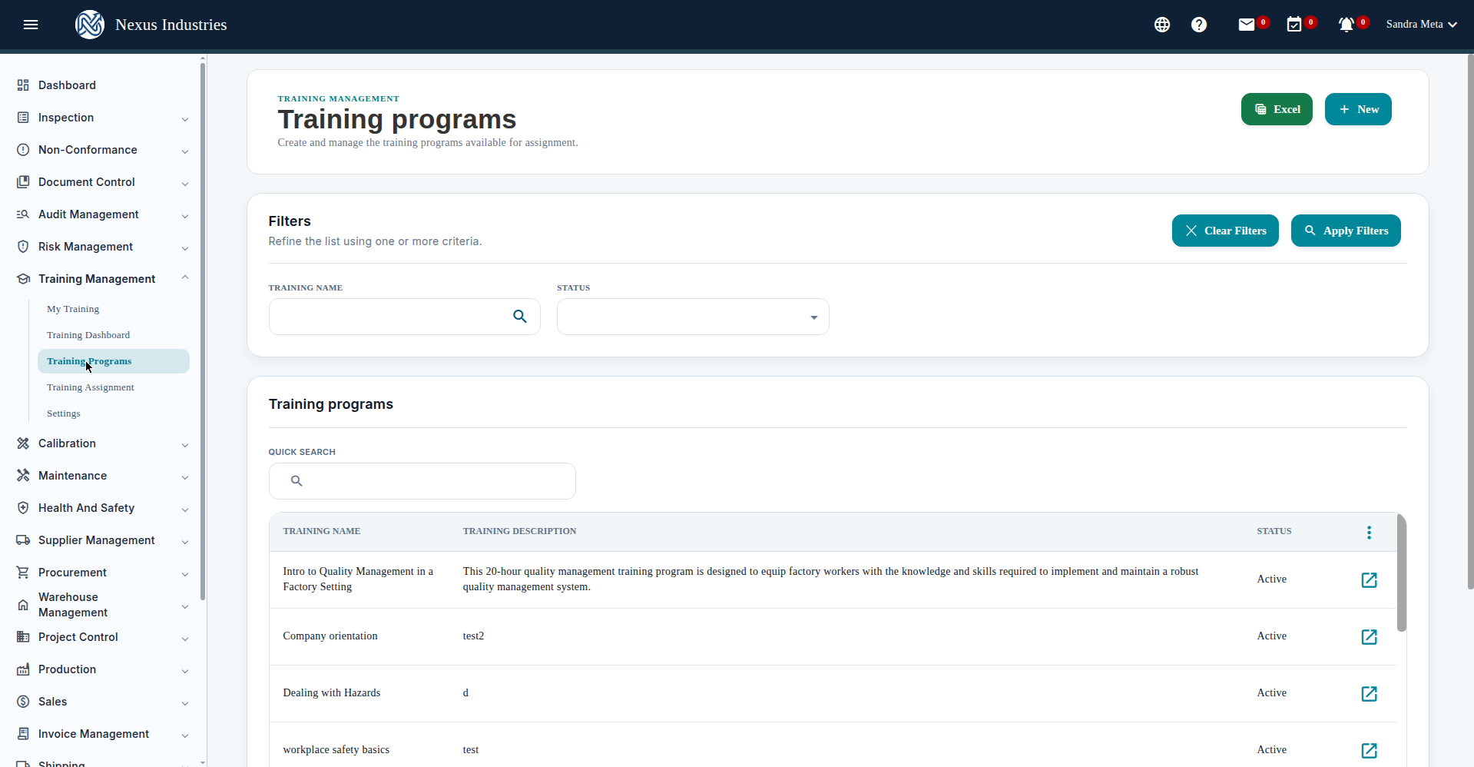
Task: Click the Clear Filters button
Action: click(1225, 231)
